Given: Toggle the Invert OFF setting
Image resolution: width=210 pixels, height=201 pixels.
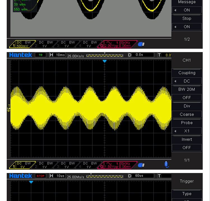Looking at the screenshot, I should tap(187, 148).
